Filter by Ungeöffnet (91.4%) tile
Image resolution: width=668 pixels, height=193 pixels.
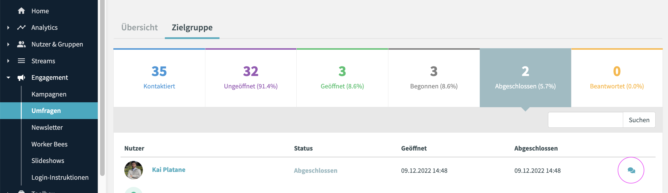(251, 78)
